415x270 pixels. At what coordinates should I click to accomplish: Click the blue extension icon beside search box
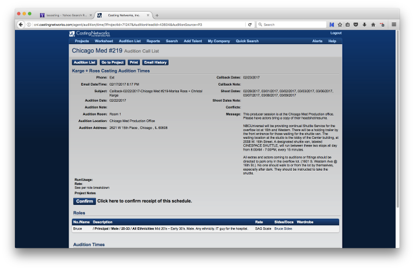[x=331, y=25]
